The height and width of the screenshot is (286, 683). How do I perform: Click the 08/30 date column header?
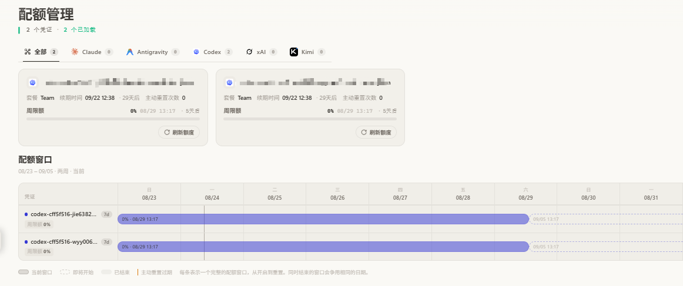588,194
